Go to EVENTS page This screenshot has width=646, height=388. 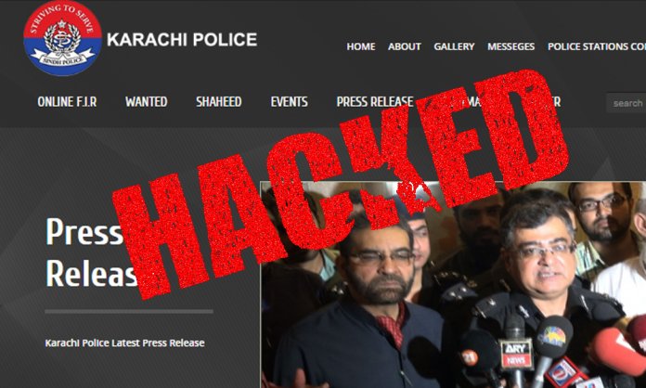coord(290,102)
